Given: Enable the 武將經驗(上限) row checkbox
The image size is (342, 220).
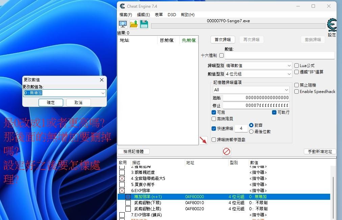Looking at the screenshot, I should [x=128, y=209].
